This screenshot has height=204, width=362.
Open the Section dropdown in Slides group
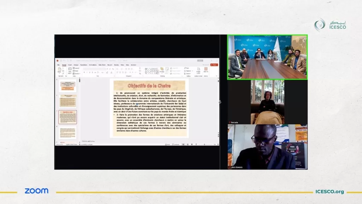[76, 73]
